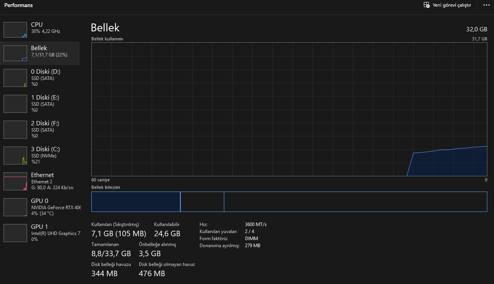Click the 8,8/33,7 GB committed value
This screenshot has height=284, width=494.
pyautogui.click(x=111, y=253)
